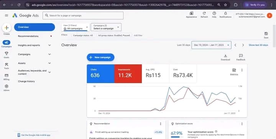The width and height of the screenshot is (276, 139).
Task: Click the browser back arrow
Action: 5,5
